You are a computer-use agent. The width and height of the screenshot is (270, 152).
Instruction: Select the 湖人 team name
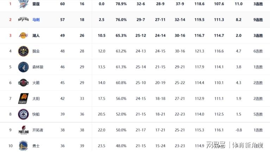point(36,36)
